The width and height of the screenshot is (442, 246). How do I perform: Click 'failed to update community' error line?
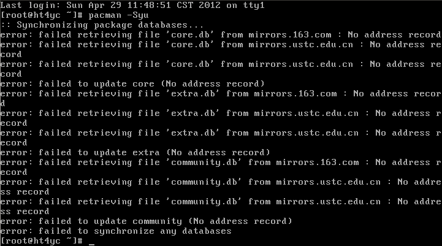click(x=147, y=221)
